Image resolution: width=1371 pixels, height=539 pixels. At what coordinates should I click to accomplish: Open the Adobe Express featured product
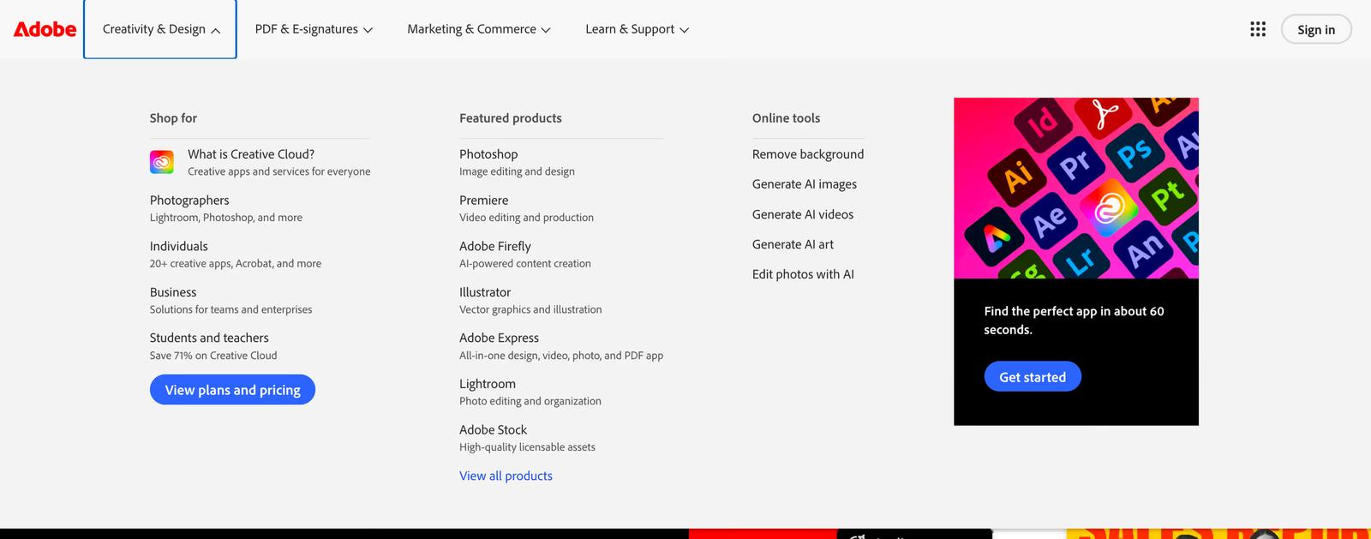(499, 338)
